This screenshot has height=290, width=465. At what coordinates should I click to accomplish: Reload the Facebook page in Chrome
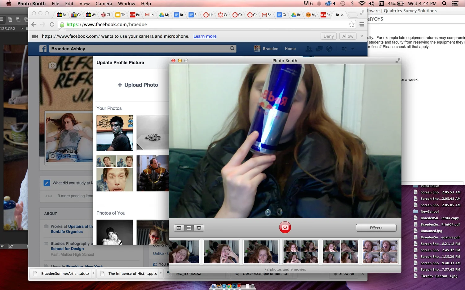(x=52, y=24)
